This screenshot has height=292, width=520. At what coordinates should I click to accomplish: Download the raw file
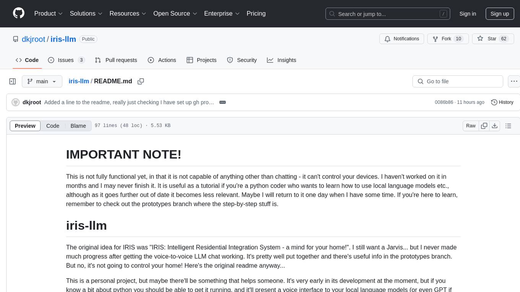click(x=494, y=126)
